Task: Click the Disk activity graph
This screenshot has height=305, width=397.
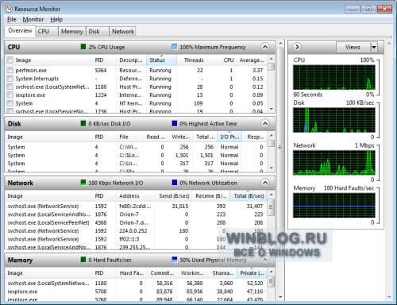Action: pos(334,120)
